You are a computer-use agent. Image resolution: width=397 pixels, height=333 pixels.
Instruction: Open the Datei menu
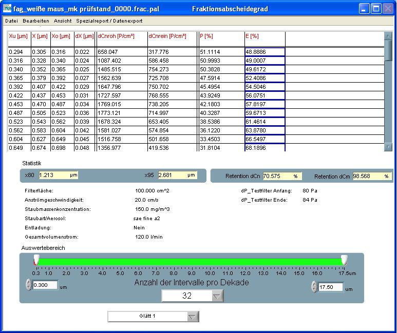(x=11, y=21)
